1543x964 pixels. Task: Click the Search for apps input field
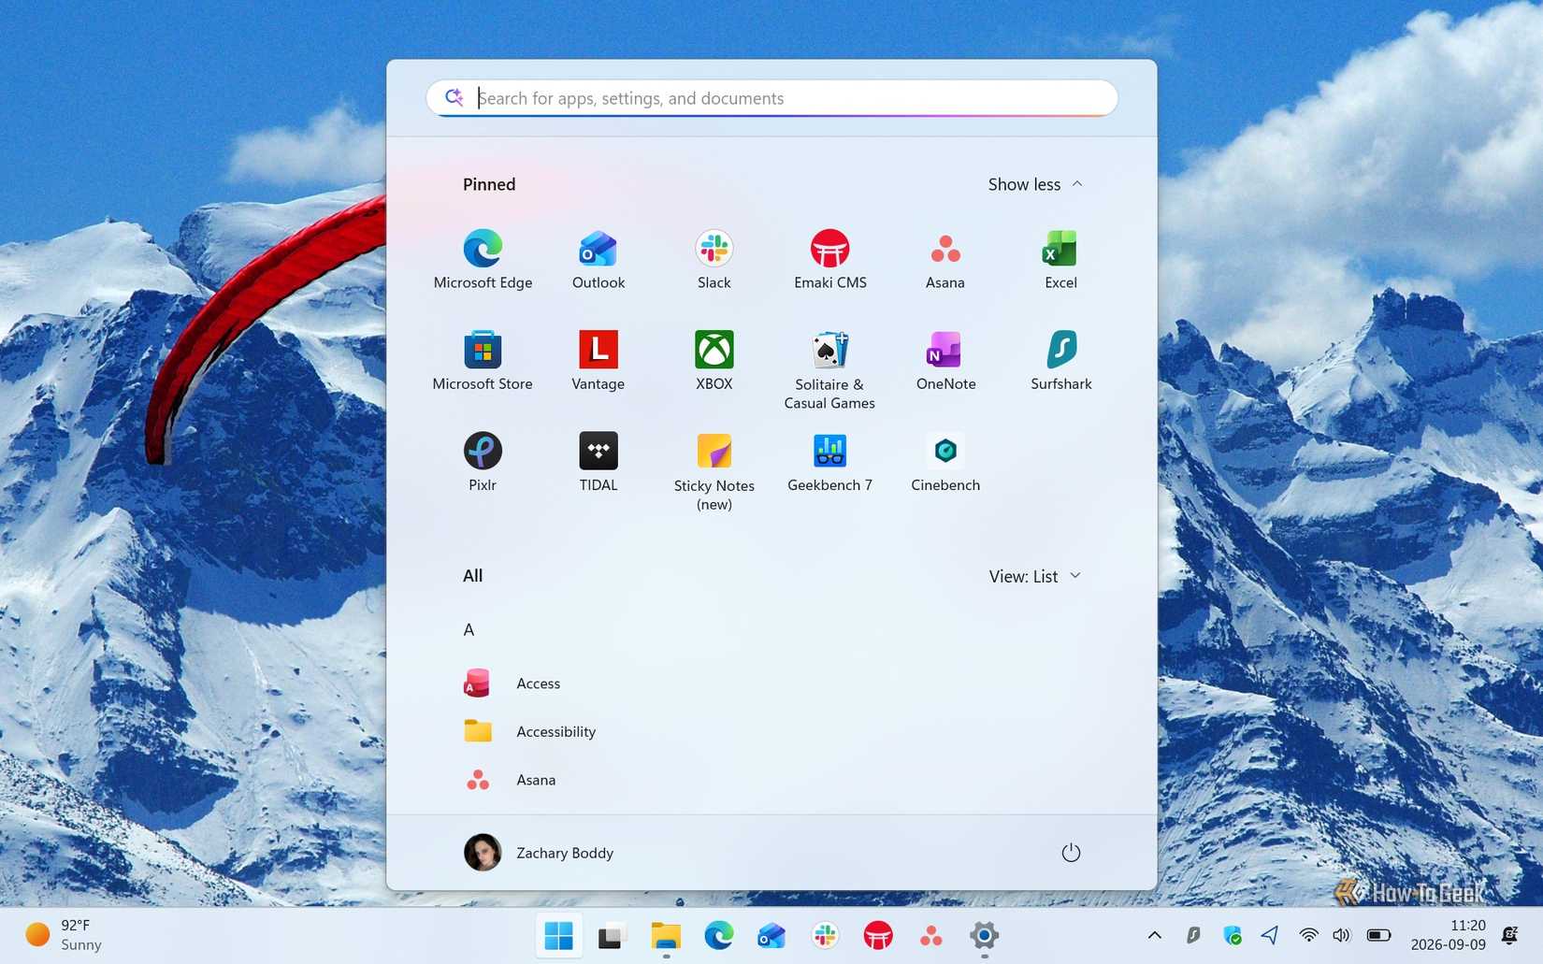(x=771, y=98)
